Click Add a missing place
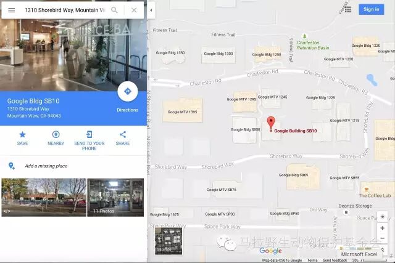395x263 pixels. (46, 166)
